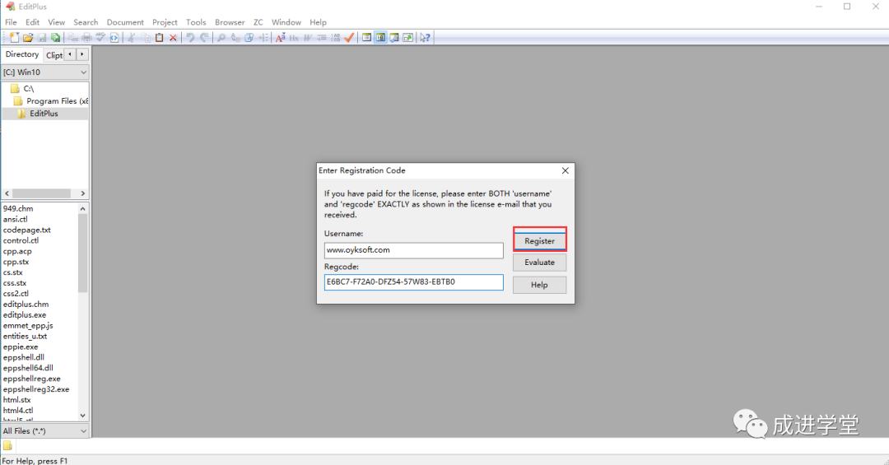
Task: Click the Go to Line icon
Action: click(263, 37)
